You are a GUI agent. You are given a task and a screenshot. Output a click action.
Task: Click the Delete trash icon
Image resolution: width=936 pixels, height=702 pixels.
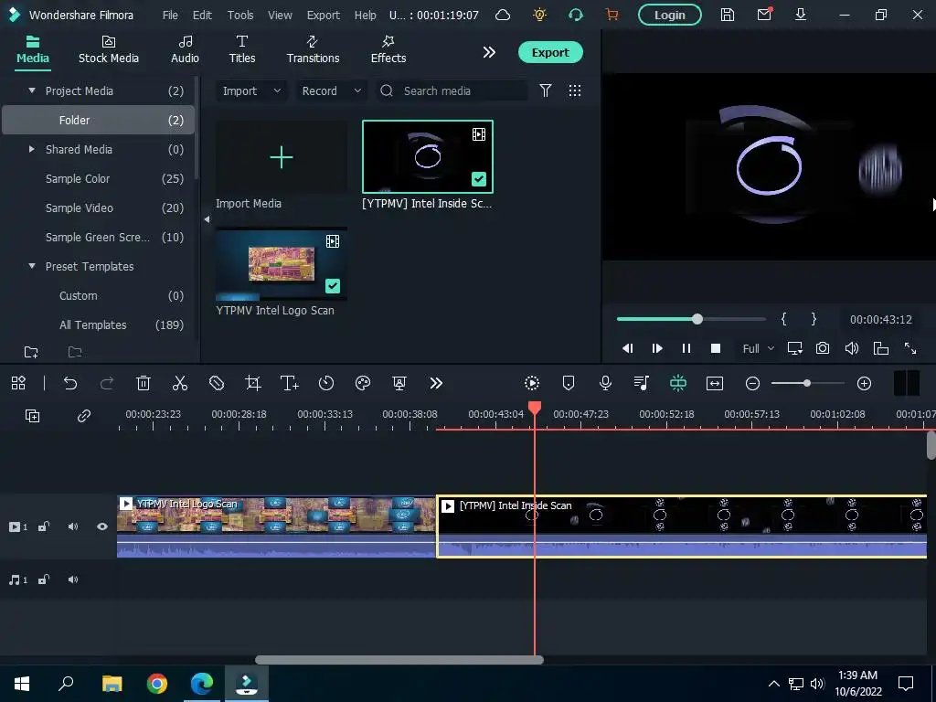pos(144,383)
